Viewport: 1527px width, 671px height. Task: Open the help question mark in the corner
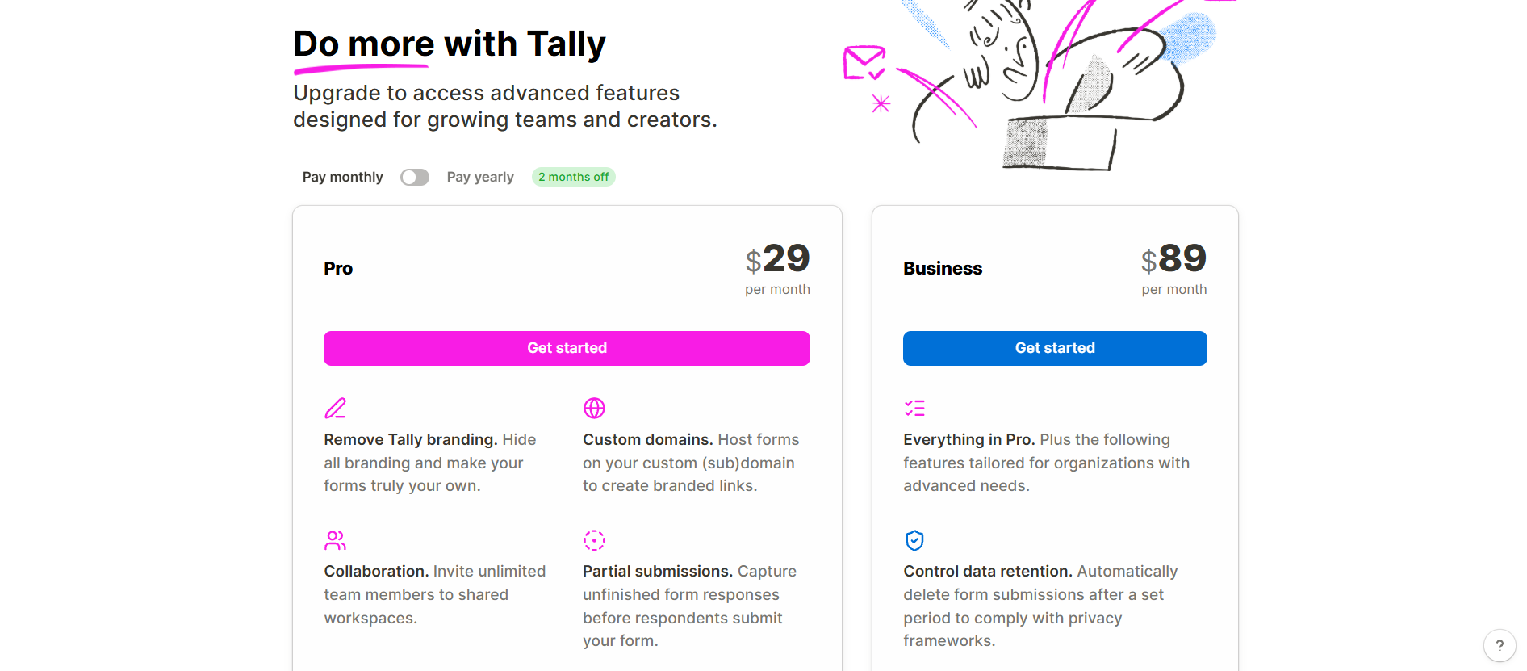pos(1500,645)
